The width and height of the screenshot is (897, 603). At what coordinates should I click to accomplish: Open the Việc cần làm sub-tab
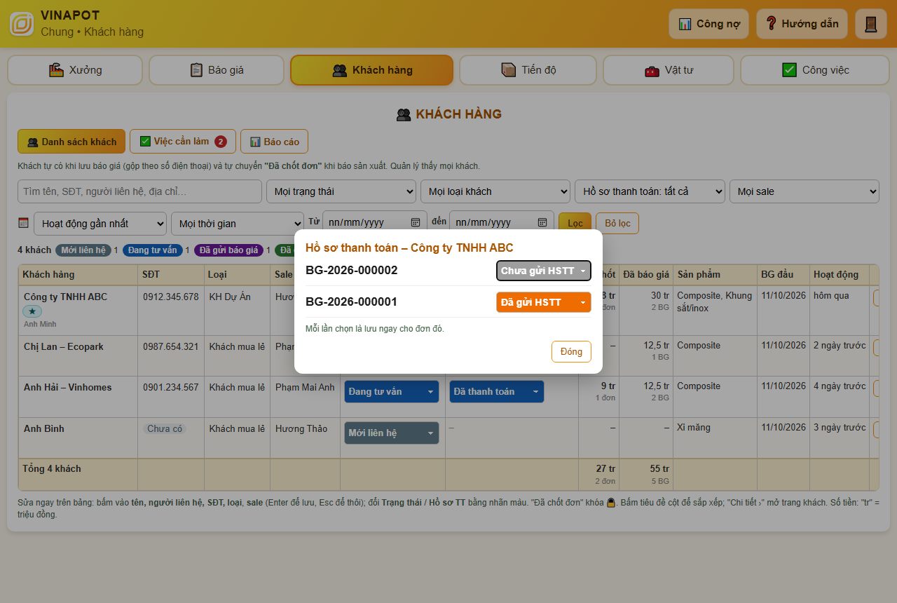tap(182, 142)
